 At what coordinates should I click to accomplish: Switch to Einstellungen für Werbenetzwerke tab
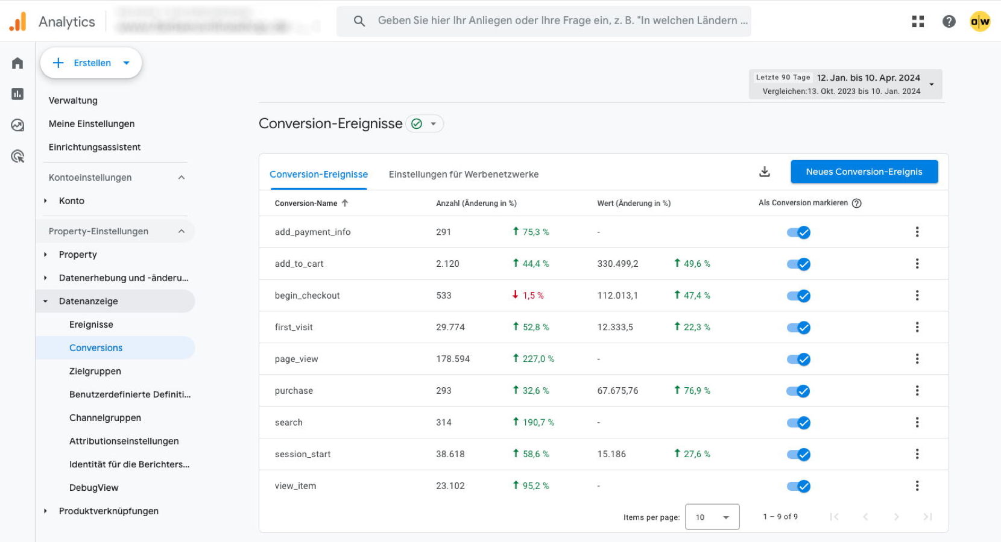tap(463, 175)
